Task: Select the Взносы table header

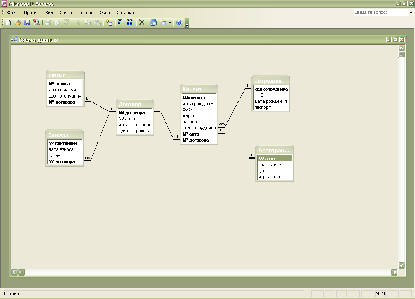Action: click(65, 135)
